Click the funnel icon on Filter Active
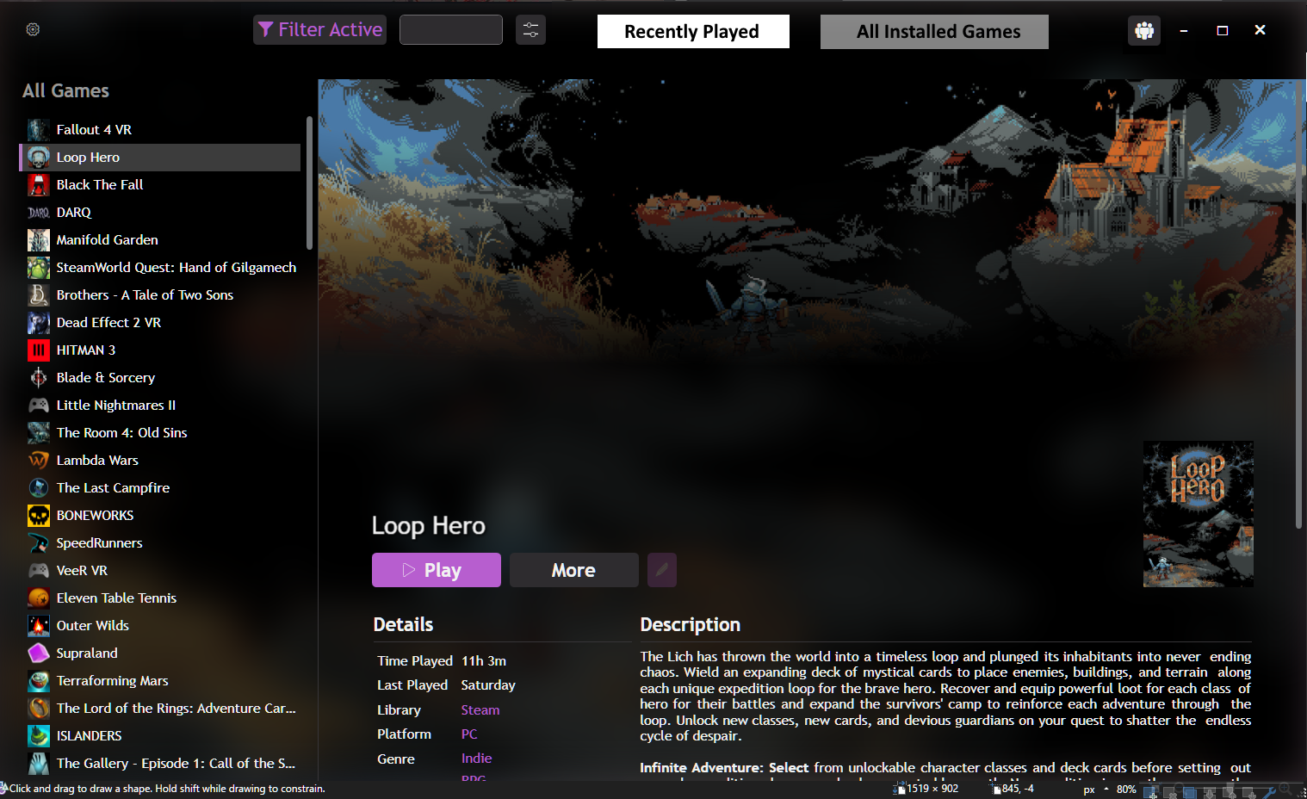This screenshot has width=1307, height=799. [264, 28]
